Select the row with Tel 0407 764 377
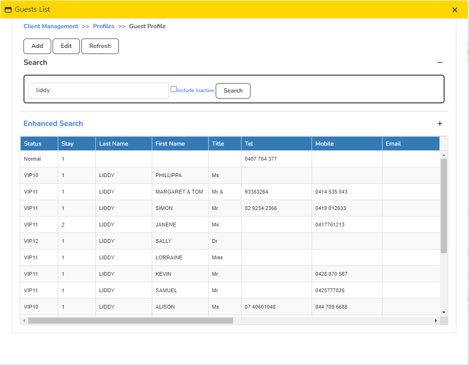The height and width of the screenshot is (365, 469). pyautogui.click(x=230, y=159)
